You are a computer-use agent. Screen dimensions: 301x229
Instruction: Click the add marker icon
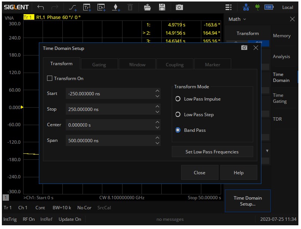coord(116,7)
